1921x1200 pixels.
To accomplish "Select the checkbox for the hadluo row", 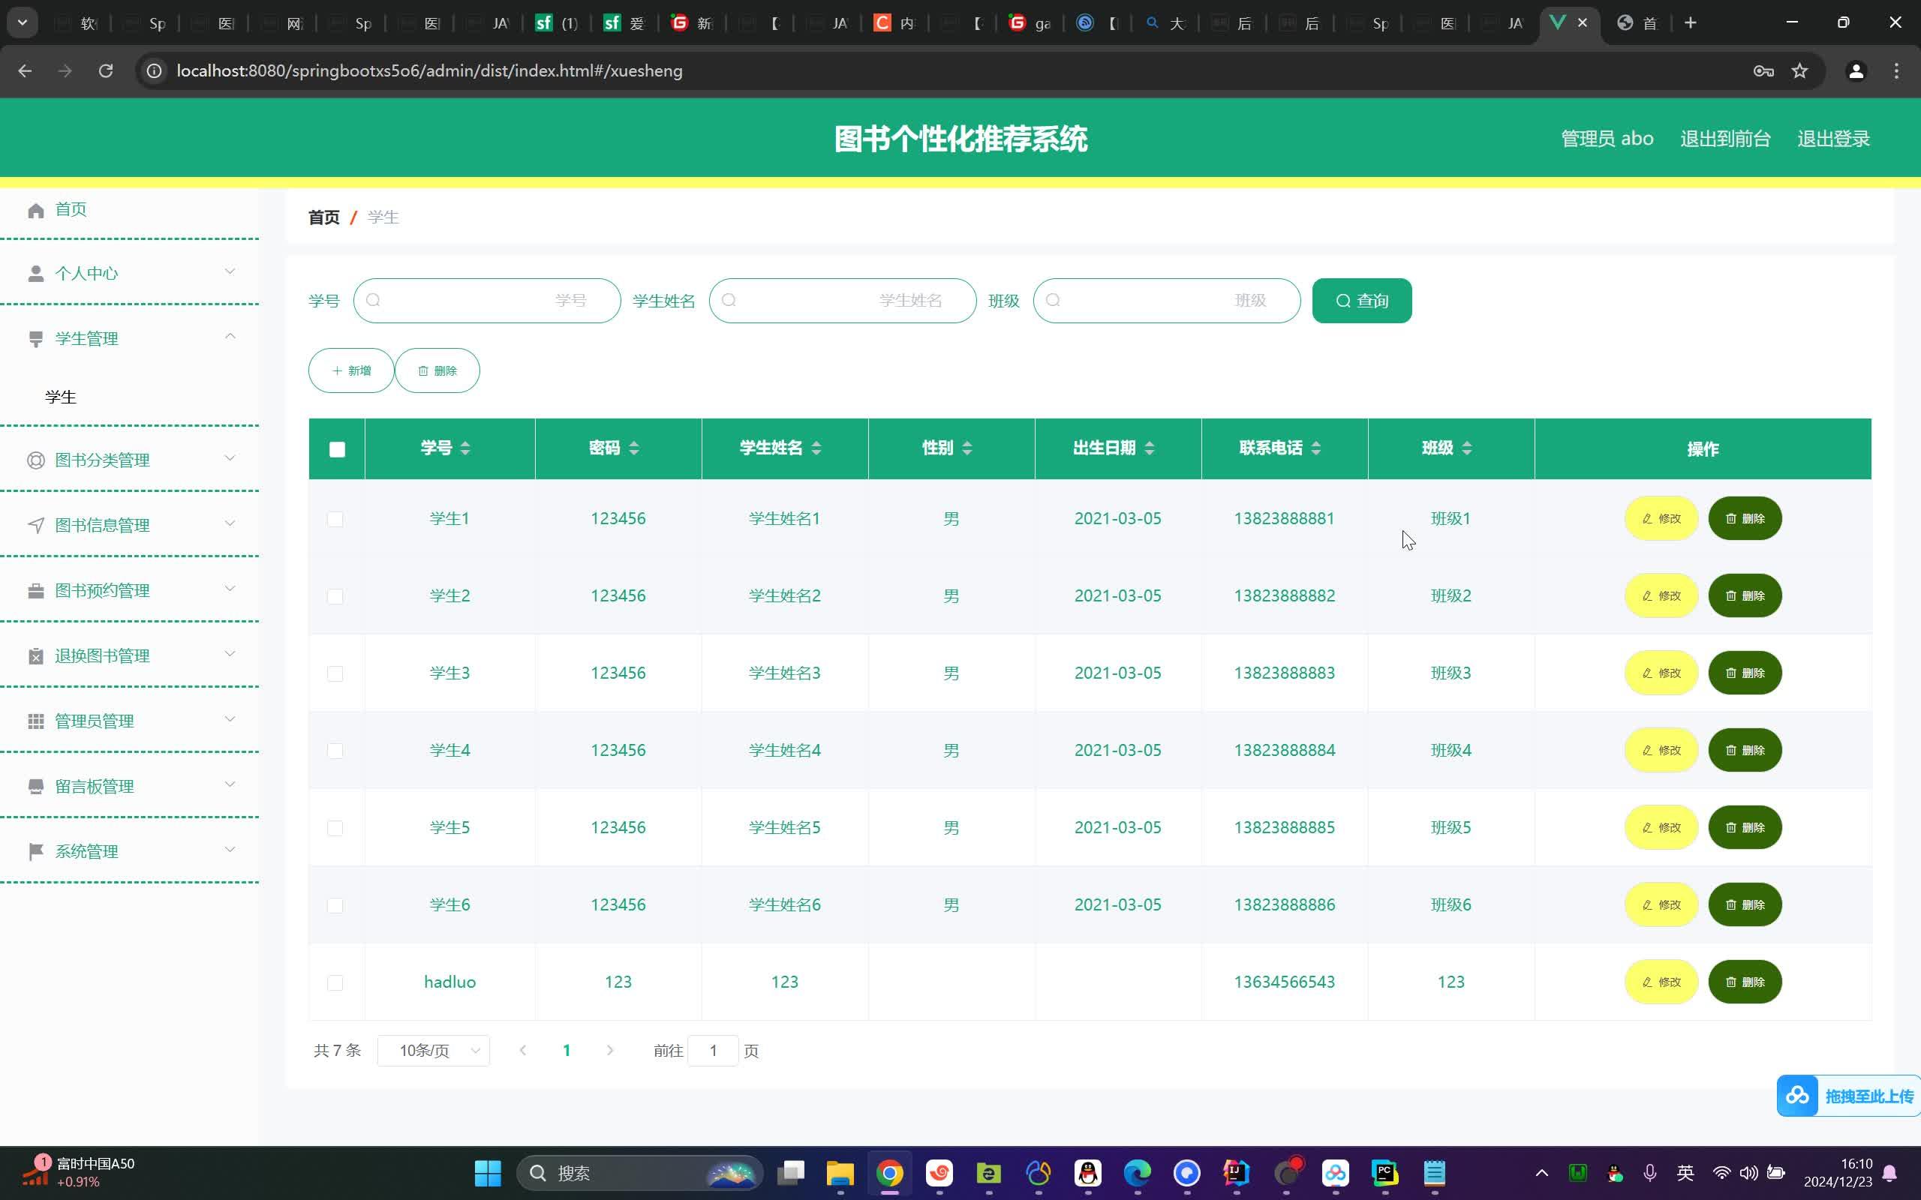I will 335,982.
